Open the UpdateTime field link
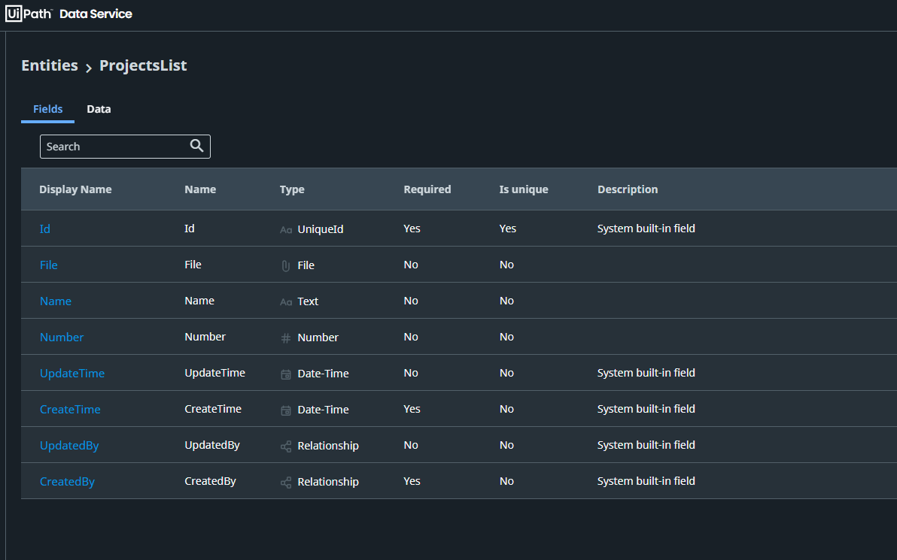 (72, 373)
